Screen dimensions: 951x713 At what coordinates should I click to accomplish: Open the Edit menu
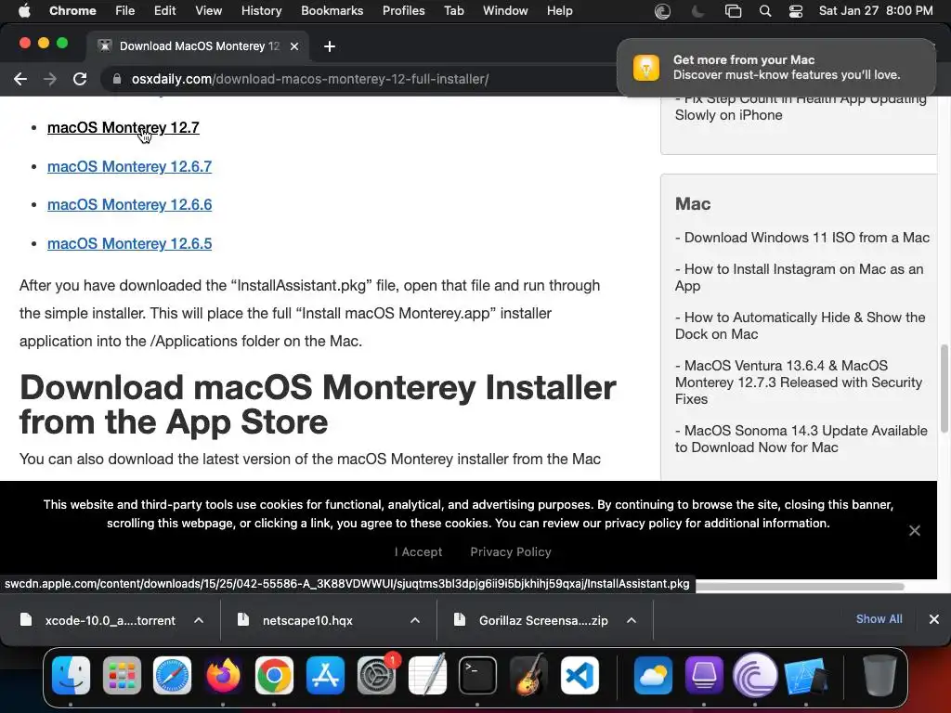[x=164, y=11]
